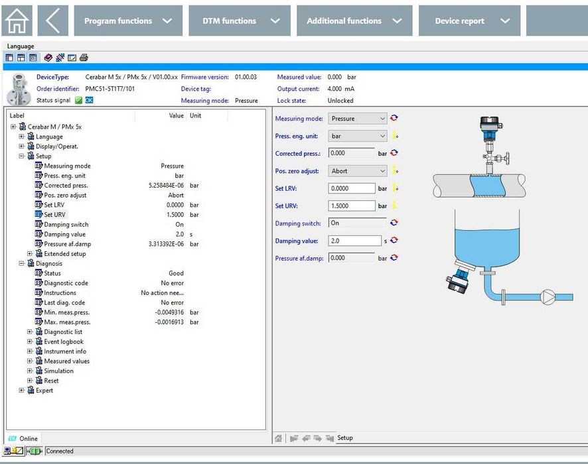Collapse the Diagnosis tree node

point(22,263)
